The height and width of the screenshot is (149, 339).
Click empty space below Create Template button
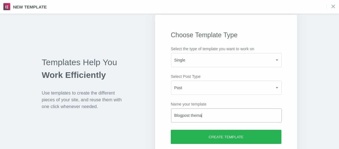pos(226,147)
